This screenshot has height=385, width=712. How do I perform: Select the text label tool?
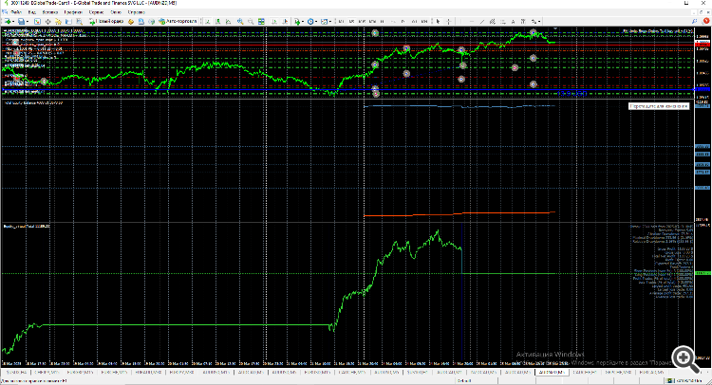coord(523,21)
